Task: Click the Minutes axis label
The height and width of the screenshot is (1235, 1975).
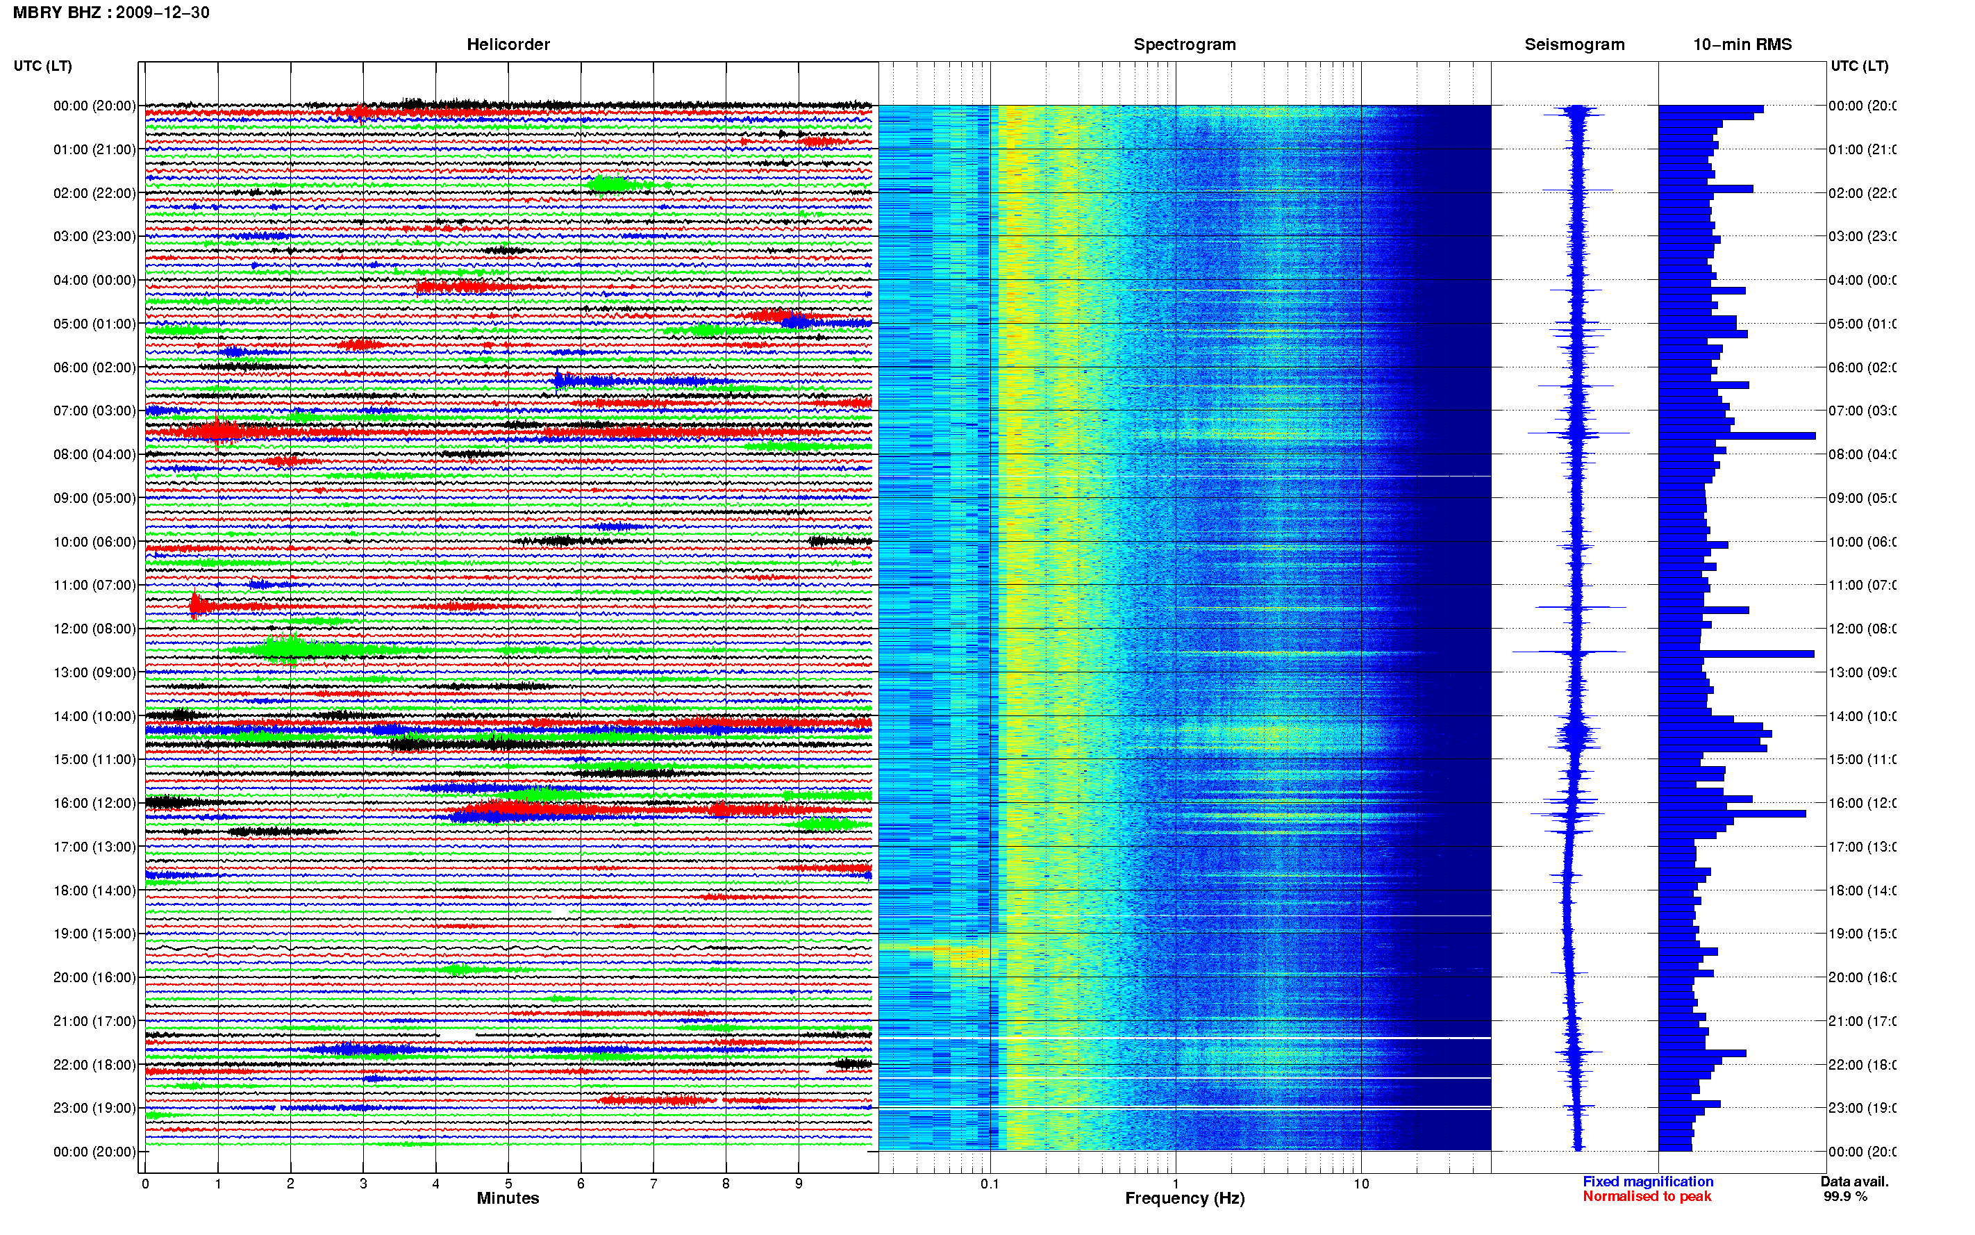Action: click(x=508, y=1197)
